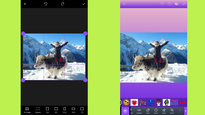This screenshot has width=205, height=115.
Task: Activate the Erase tool
Action: coord(164,111)
